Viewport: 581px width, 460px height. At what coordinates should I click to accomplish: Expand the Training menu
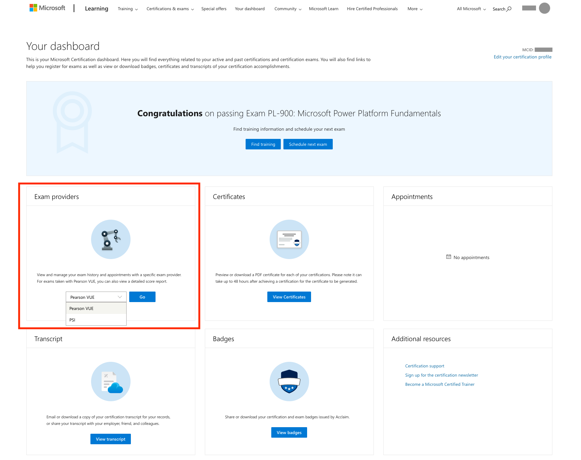pos(128,9)
